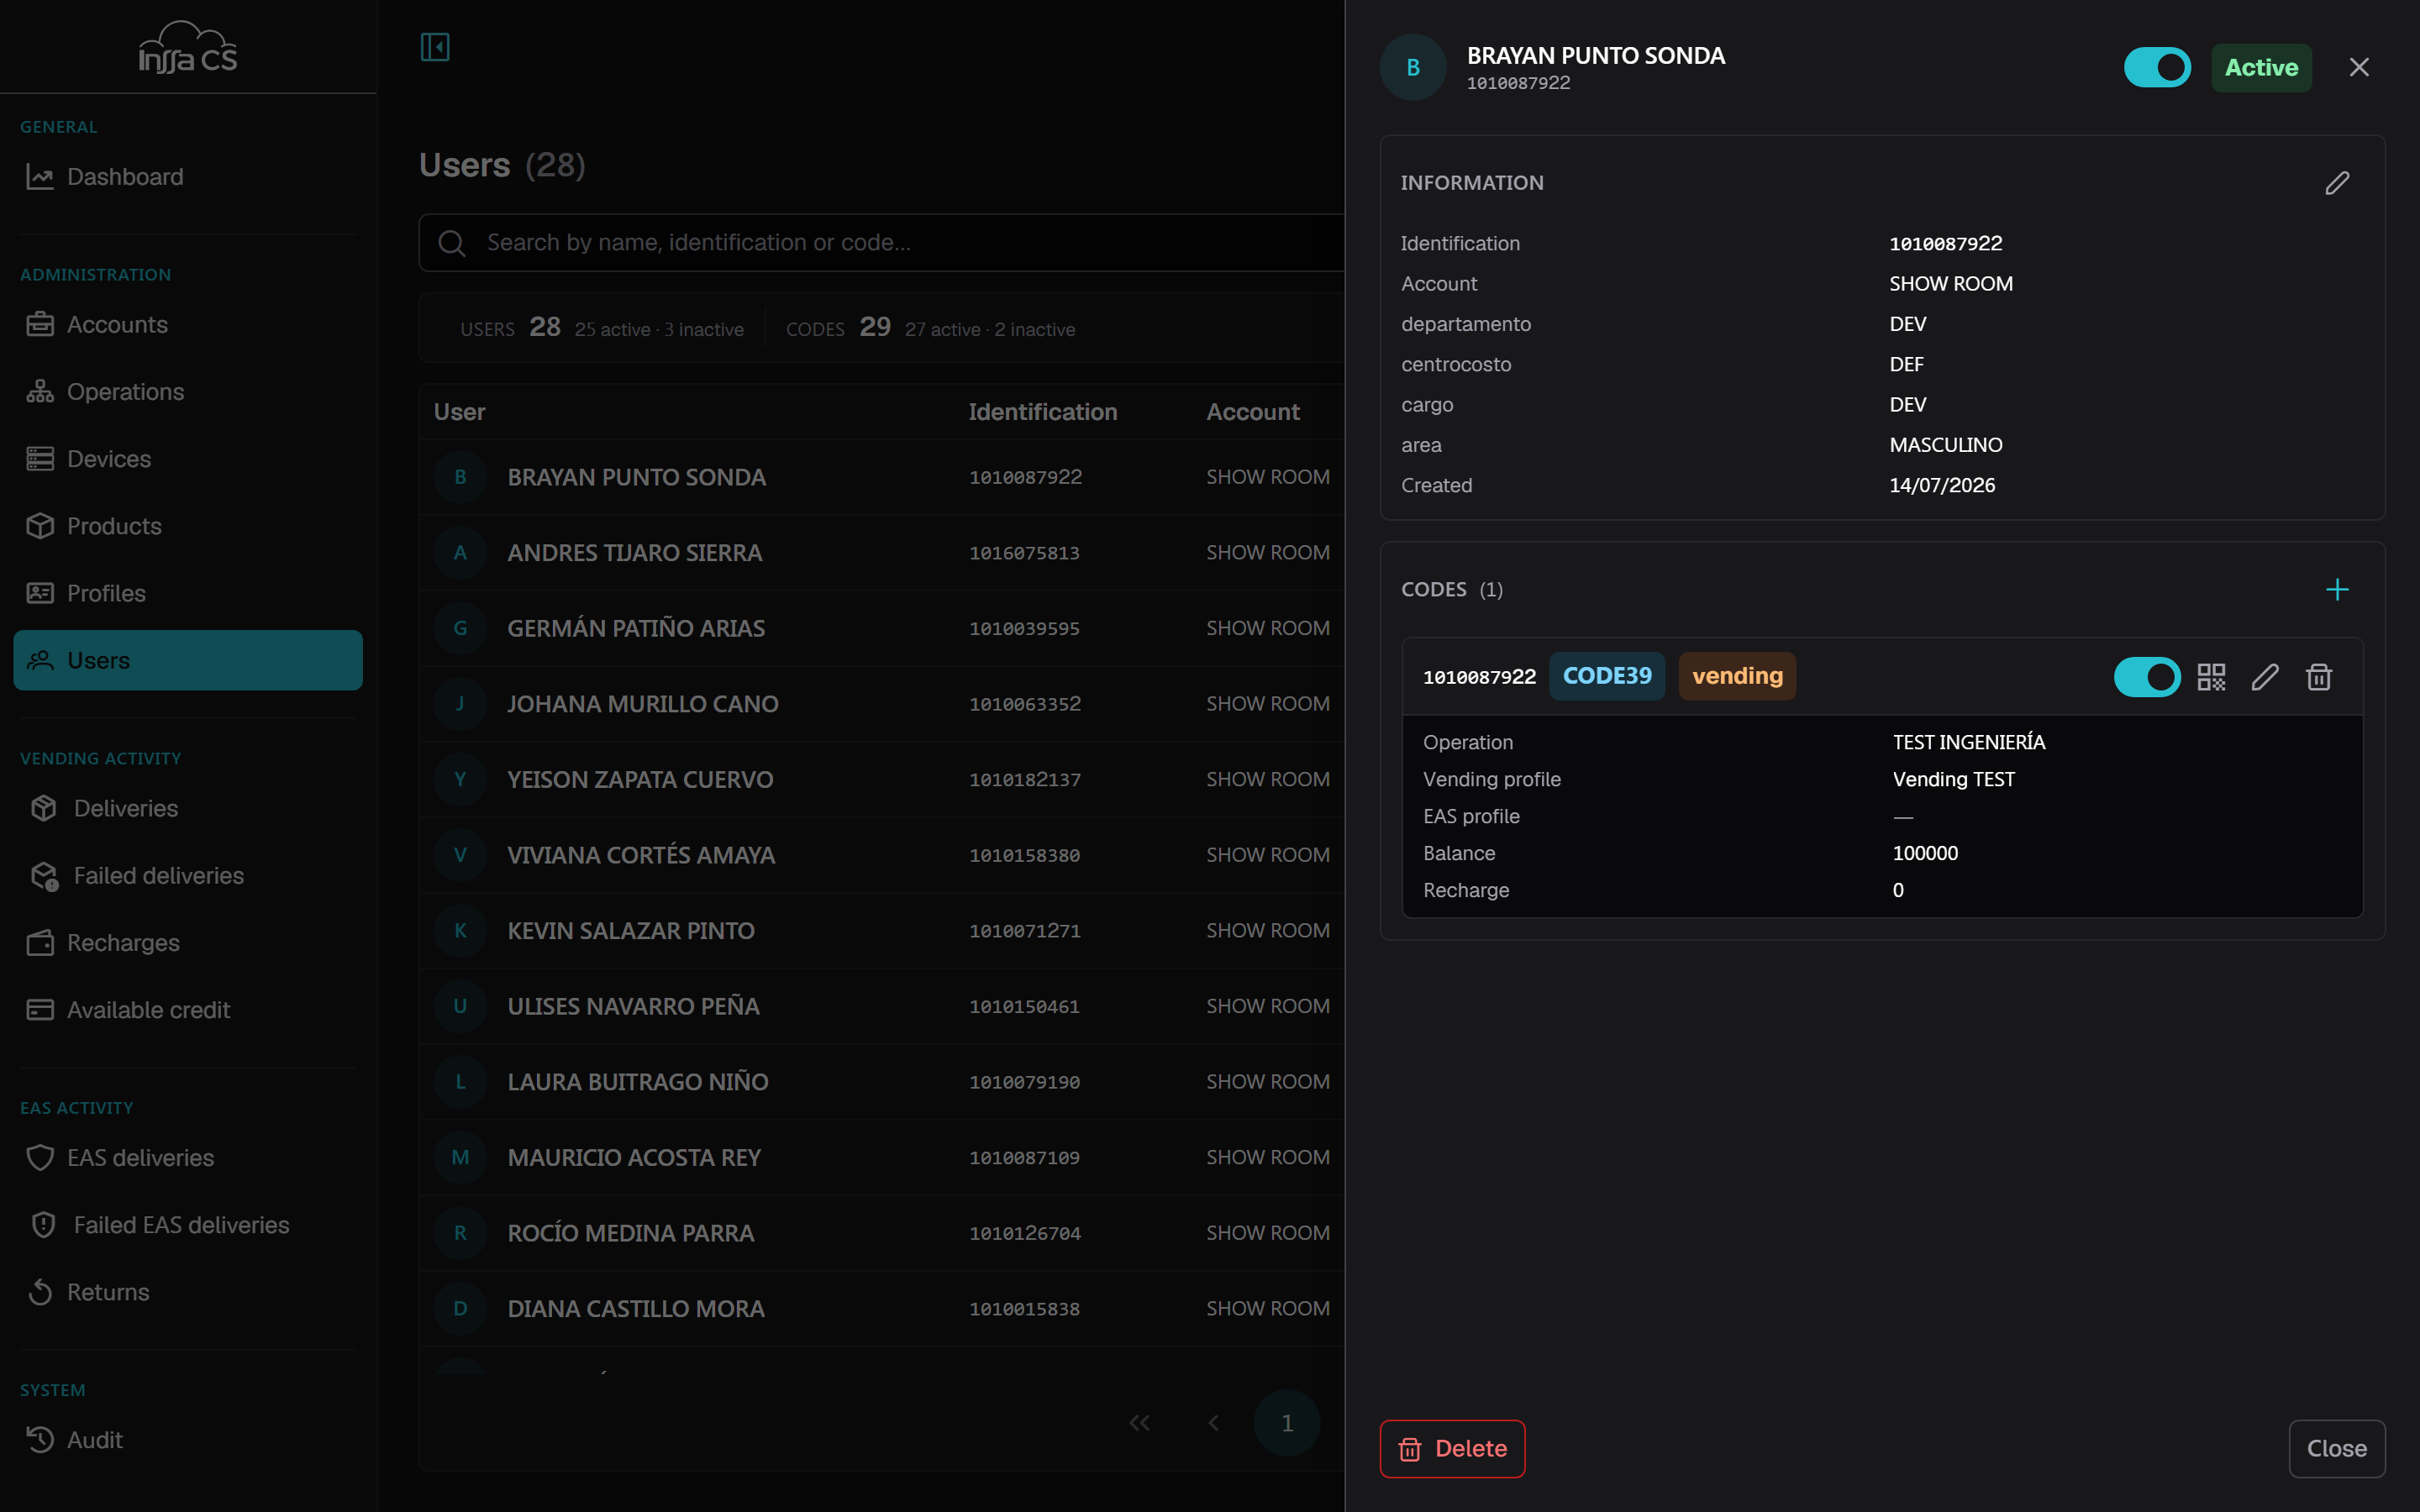Click the Active status badge
2420x1512 pixels.
click(x=2261, y=67)
